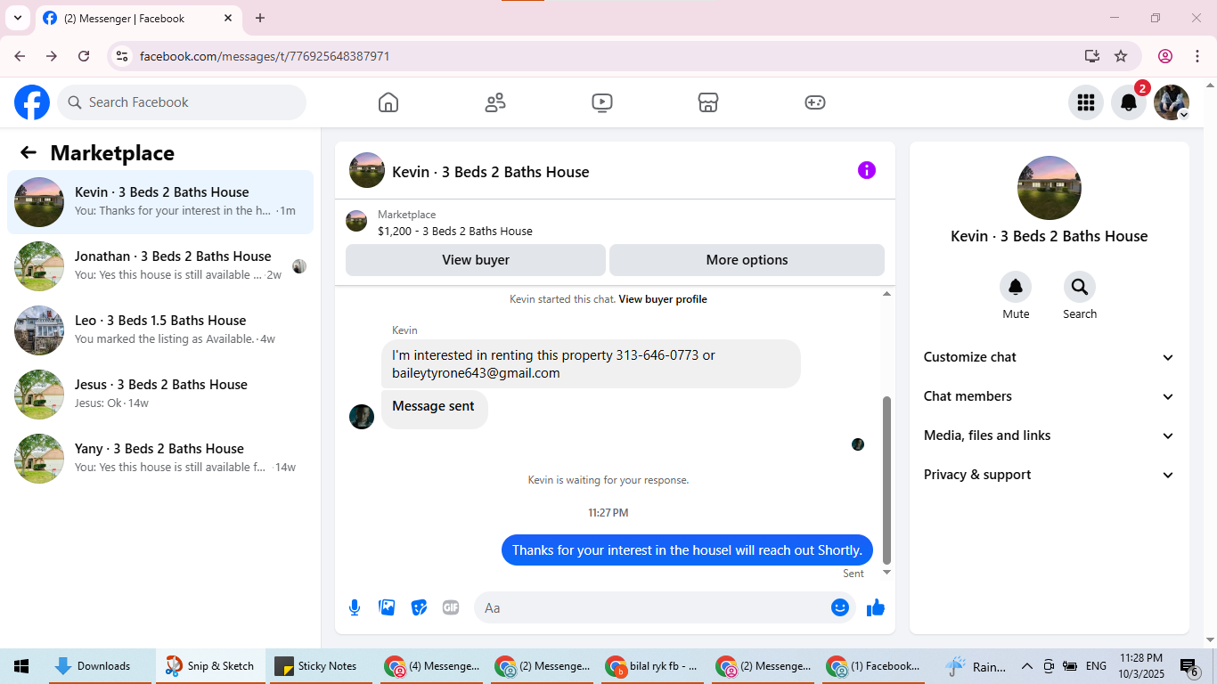1217x684 pixels.
Task: Select the Messenger | Facebook browser tab
Action: 138,18
